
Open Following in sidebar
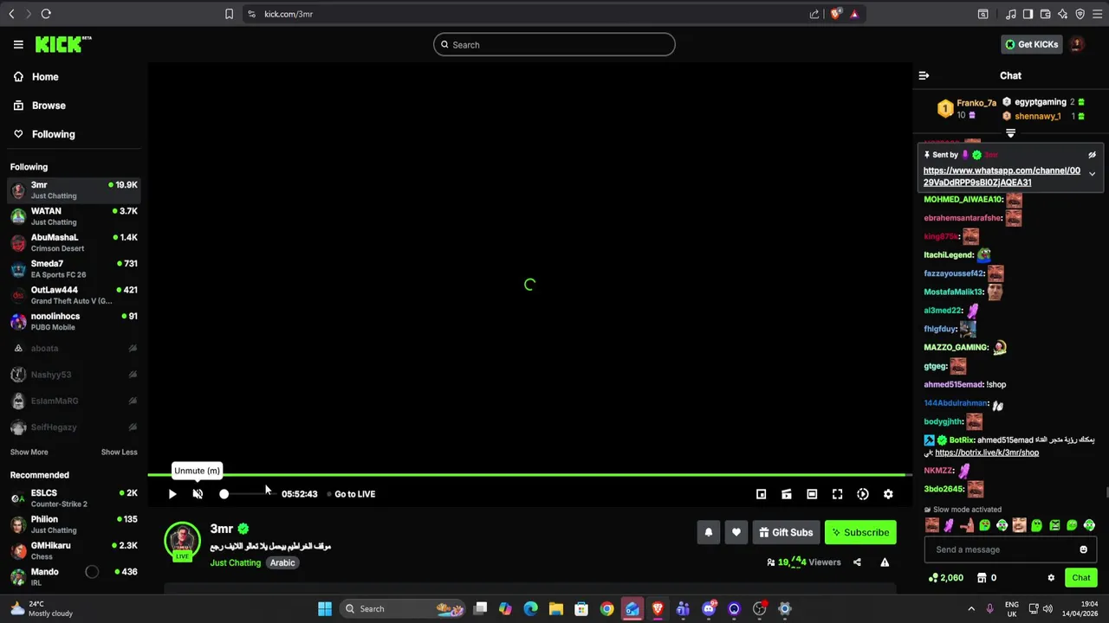(x=53, y=134)
